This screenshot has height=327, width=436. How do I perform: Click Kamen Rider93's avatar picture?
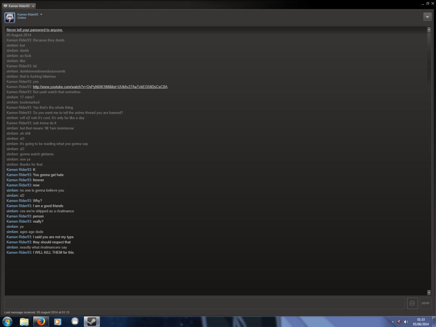10,17
